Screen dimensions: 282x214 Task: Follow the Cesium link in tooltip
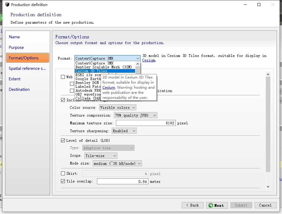(x=109, y=88)
